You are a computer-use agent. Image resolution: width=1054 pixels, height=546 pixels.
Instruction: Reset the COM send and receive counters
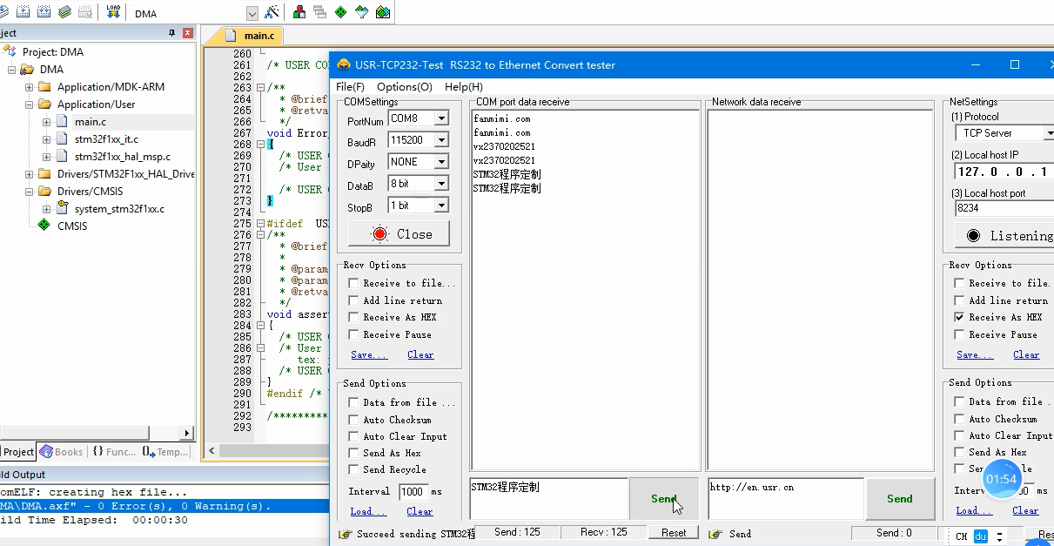click(674, 532)
